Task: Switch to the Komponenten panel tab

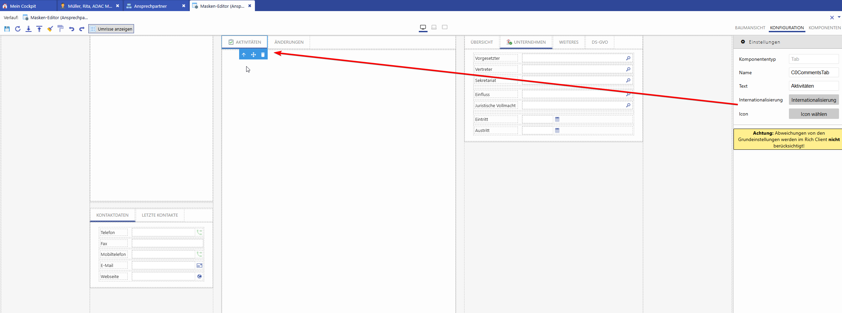Action: coord(825,28)
